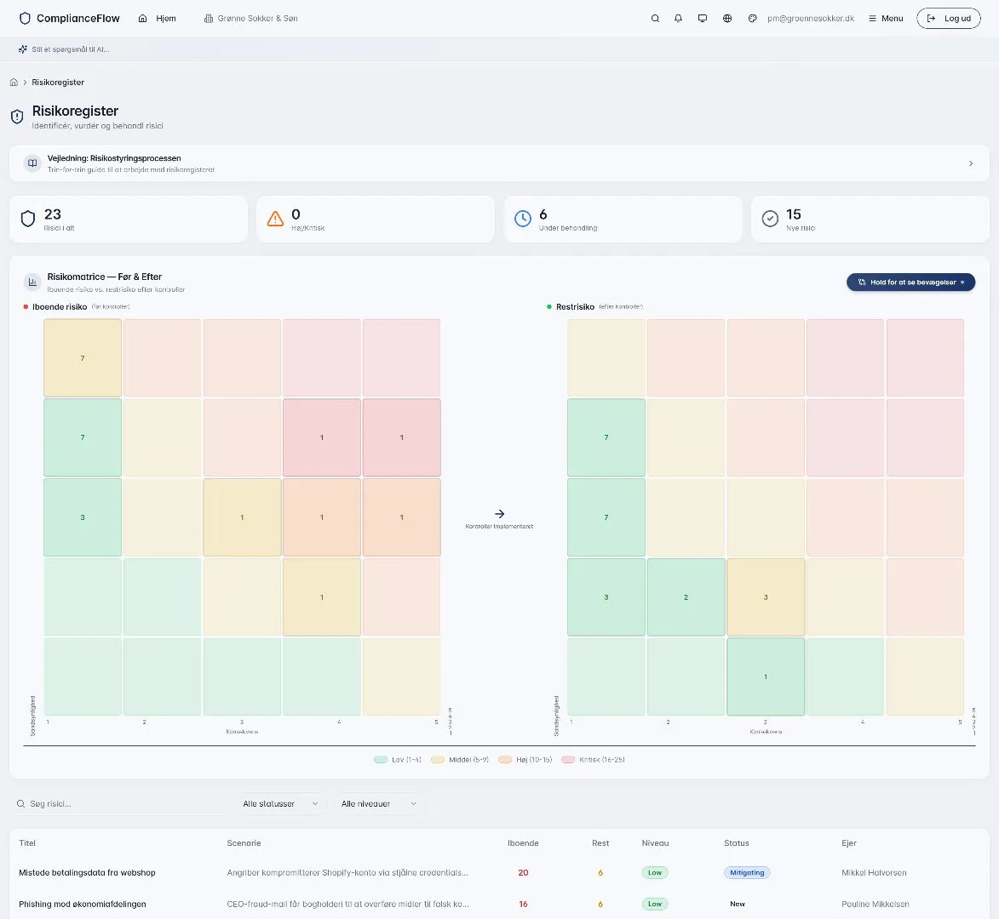Click the check-circle icon on 'Nye risici' card
The image size is (999, 919).
click(x=770, y=219)
